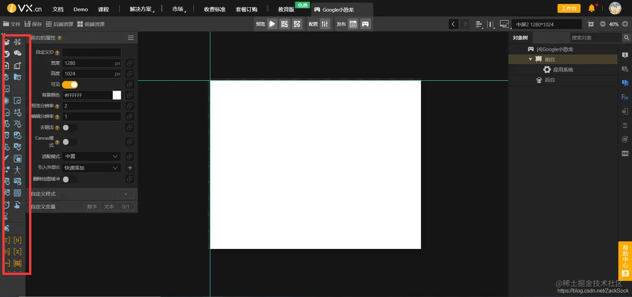Open the properties panel hamburger menu
Image resolution: width=632 pixels, height=297 pixels.
click(131, 38)
